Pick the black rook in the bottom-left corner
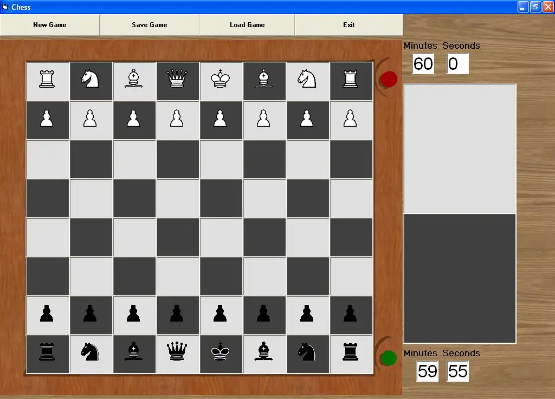 coord(47,351)
